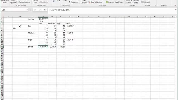
Task: Expand the formula bar
Action: point(176,10)
